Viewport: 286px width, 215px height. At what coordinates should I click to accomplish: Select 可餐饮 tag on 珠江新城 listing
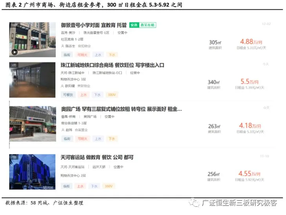68,95
